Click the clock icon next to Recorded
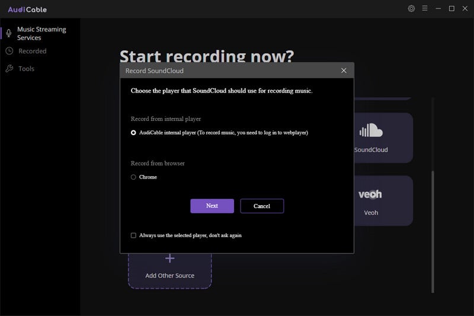The height and width of the screenshot is (316, 474). [x=9, y=51]
